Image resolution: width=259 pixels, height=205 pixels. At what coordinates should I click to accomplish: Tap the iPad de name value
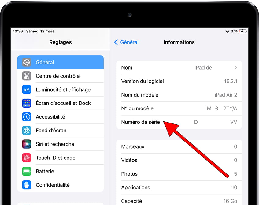pyautogui.click(x=203, y=67)
